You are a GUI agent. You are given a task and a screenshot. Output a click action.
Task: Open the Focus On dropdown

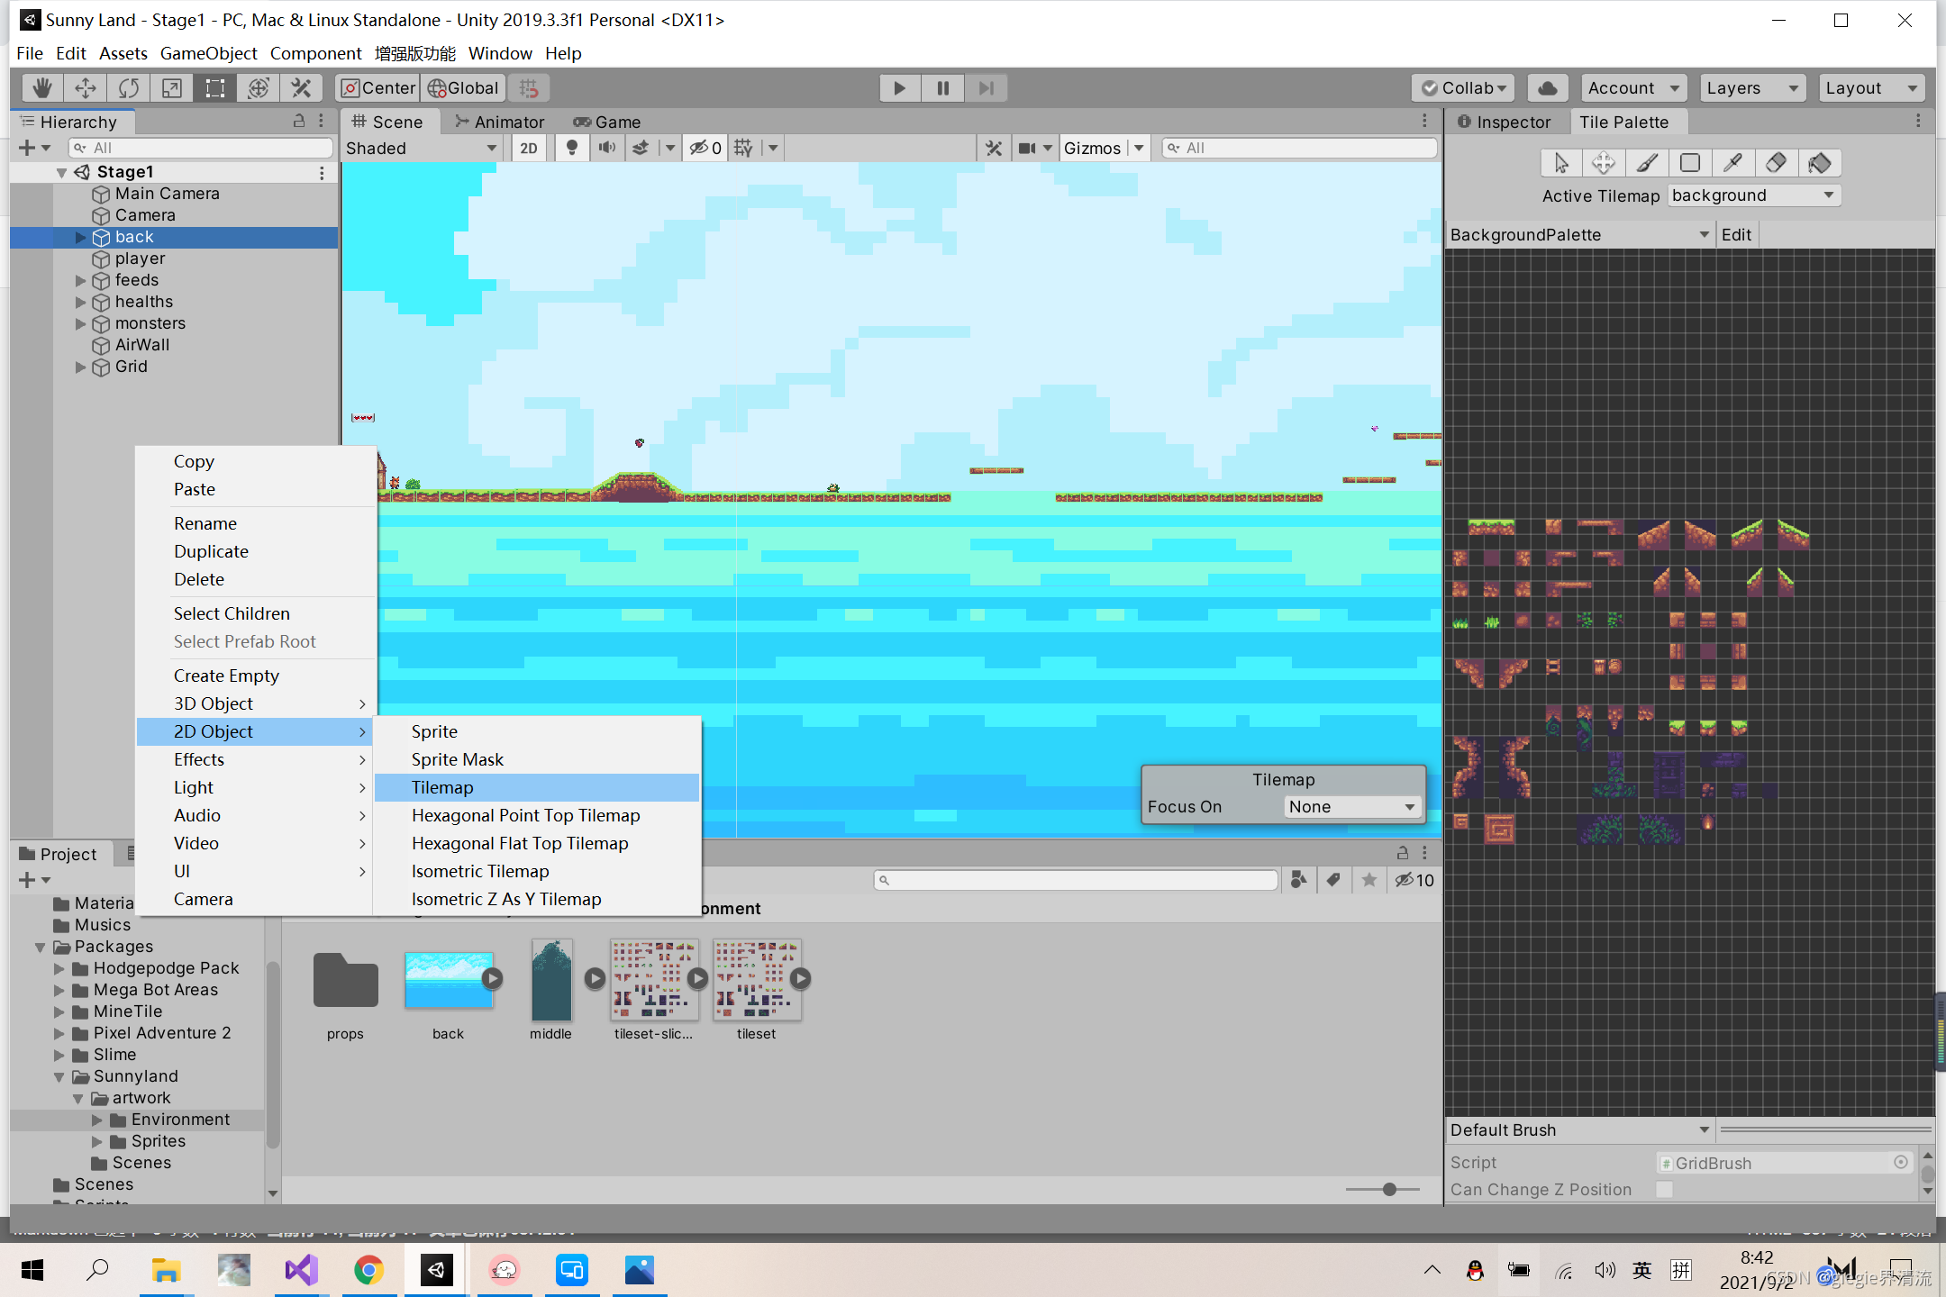tap(1350, 807)
